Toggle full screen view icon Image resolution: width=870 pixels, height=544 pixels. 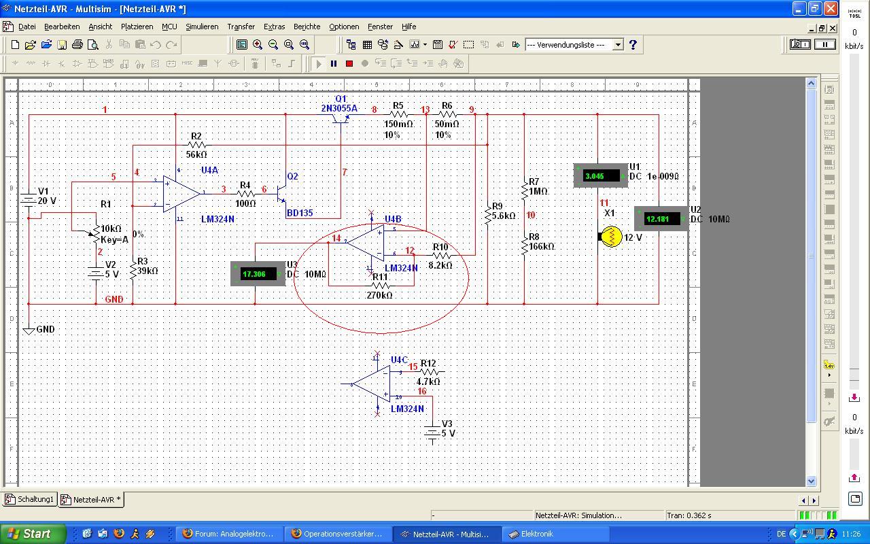pos(242,45)
